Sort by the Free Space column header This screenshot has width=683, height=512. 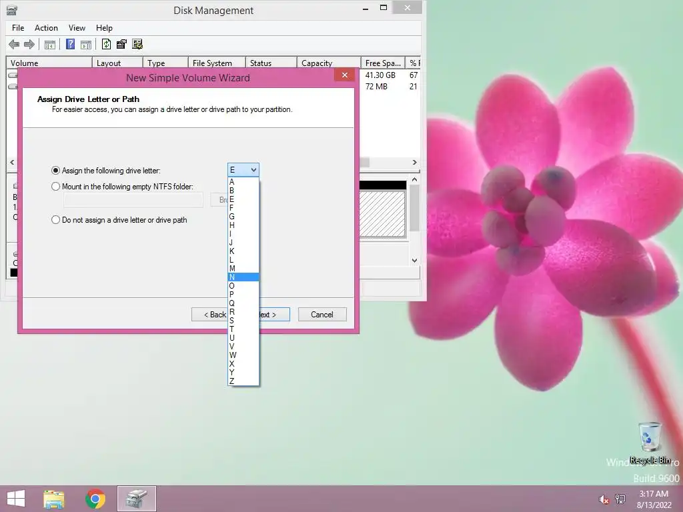[383, 63]
